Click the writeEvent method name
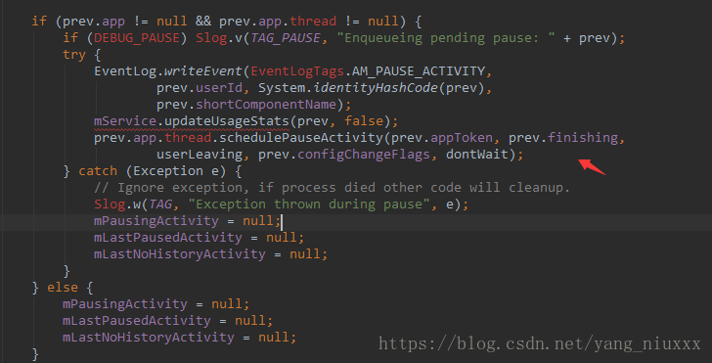Screen dimensions: 712x363 pos(203,71)
